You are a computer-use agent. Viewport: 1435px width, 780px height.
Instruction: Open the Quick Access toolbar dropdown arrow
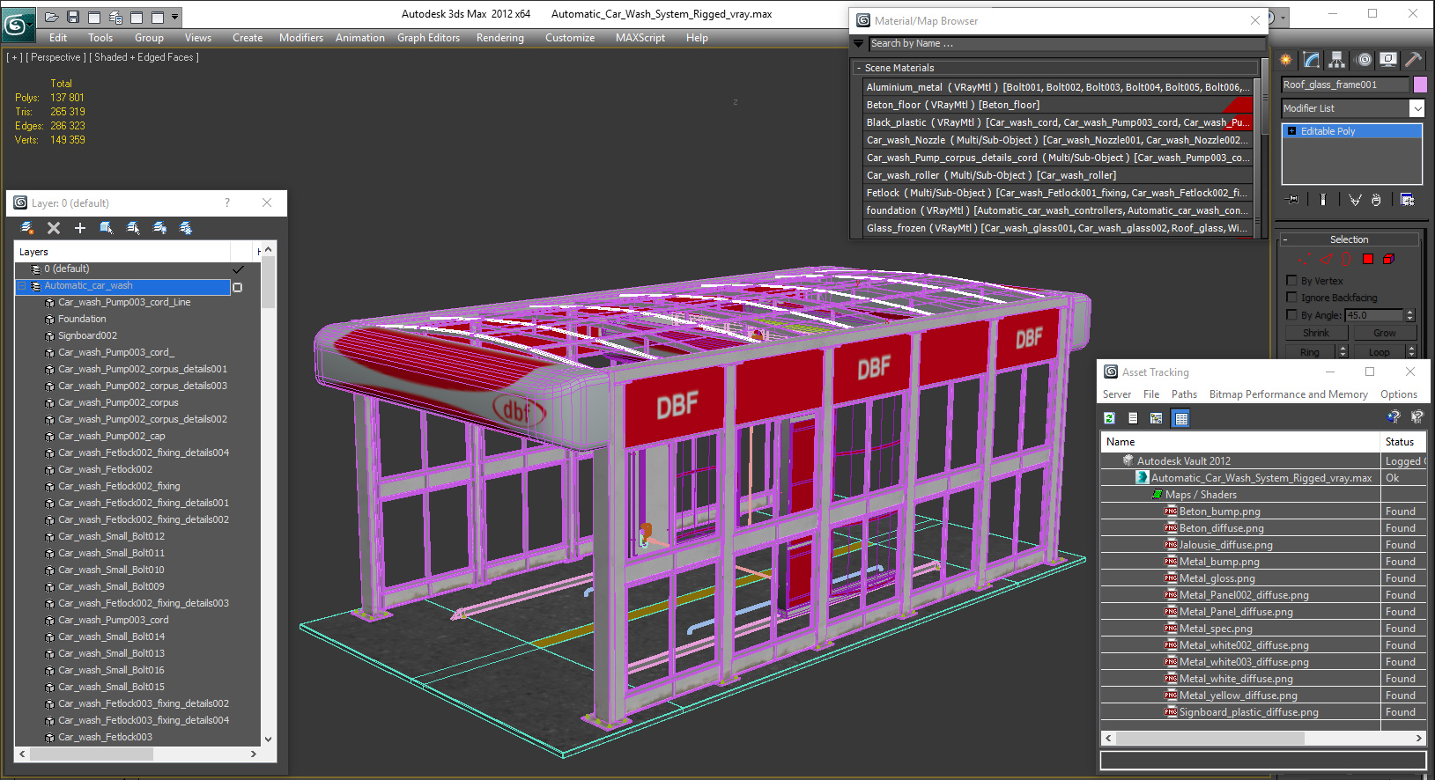pyautogui.click(x=175, y=17)
